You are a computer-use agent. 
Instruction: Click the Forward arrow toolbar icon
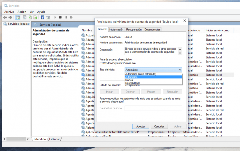[10, 17]
